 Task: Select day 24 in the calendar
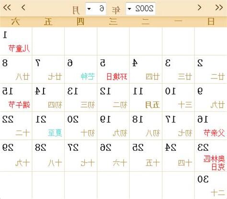(178, 156)
